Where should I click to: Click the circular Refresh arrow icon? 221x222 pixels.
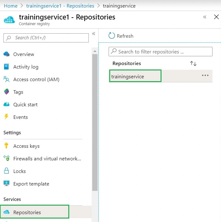coord(111,36)
